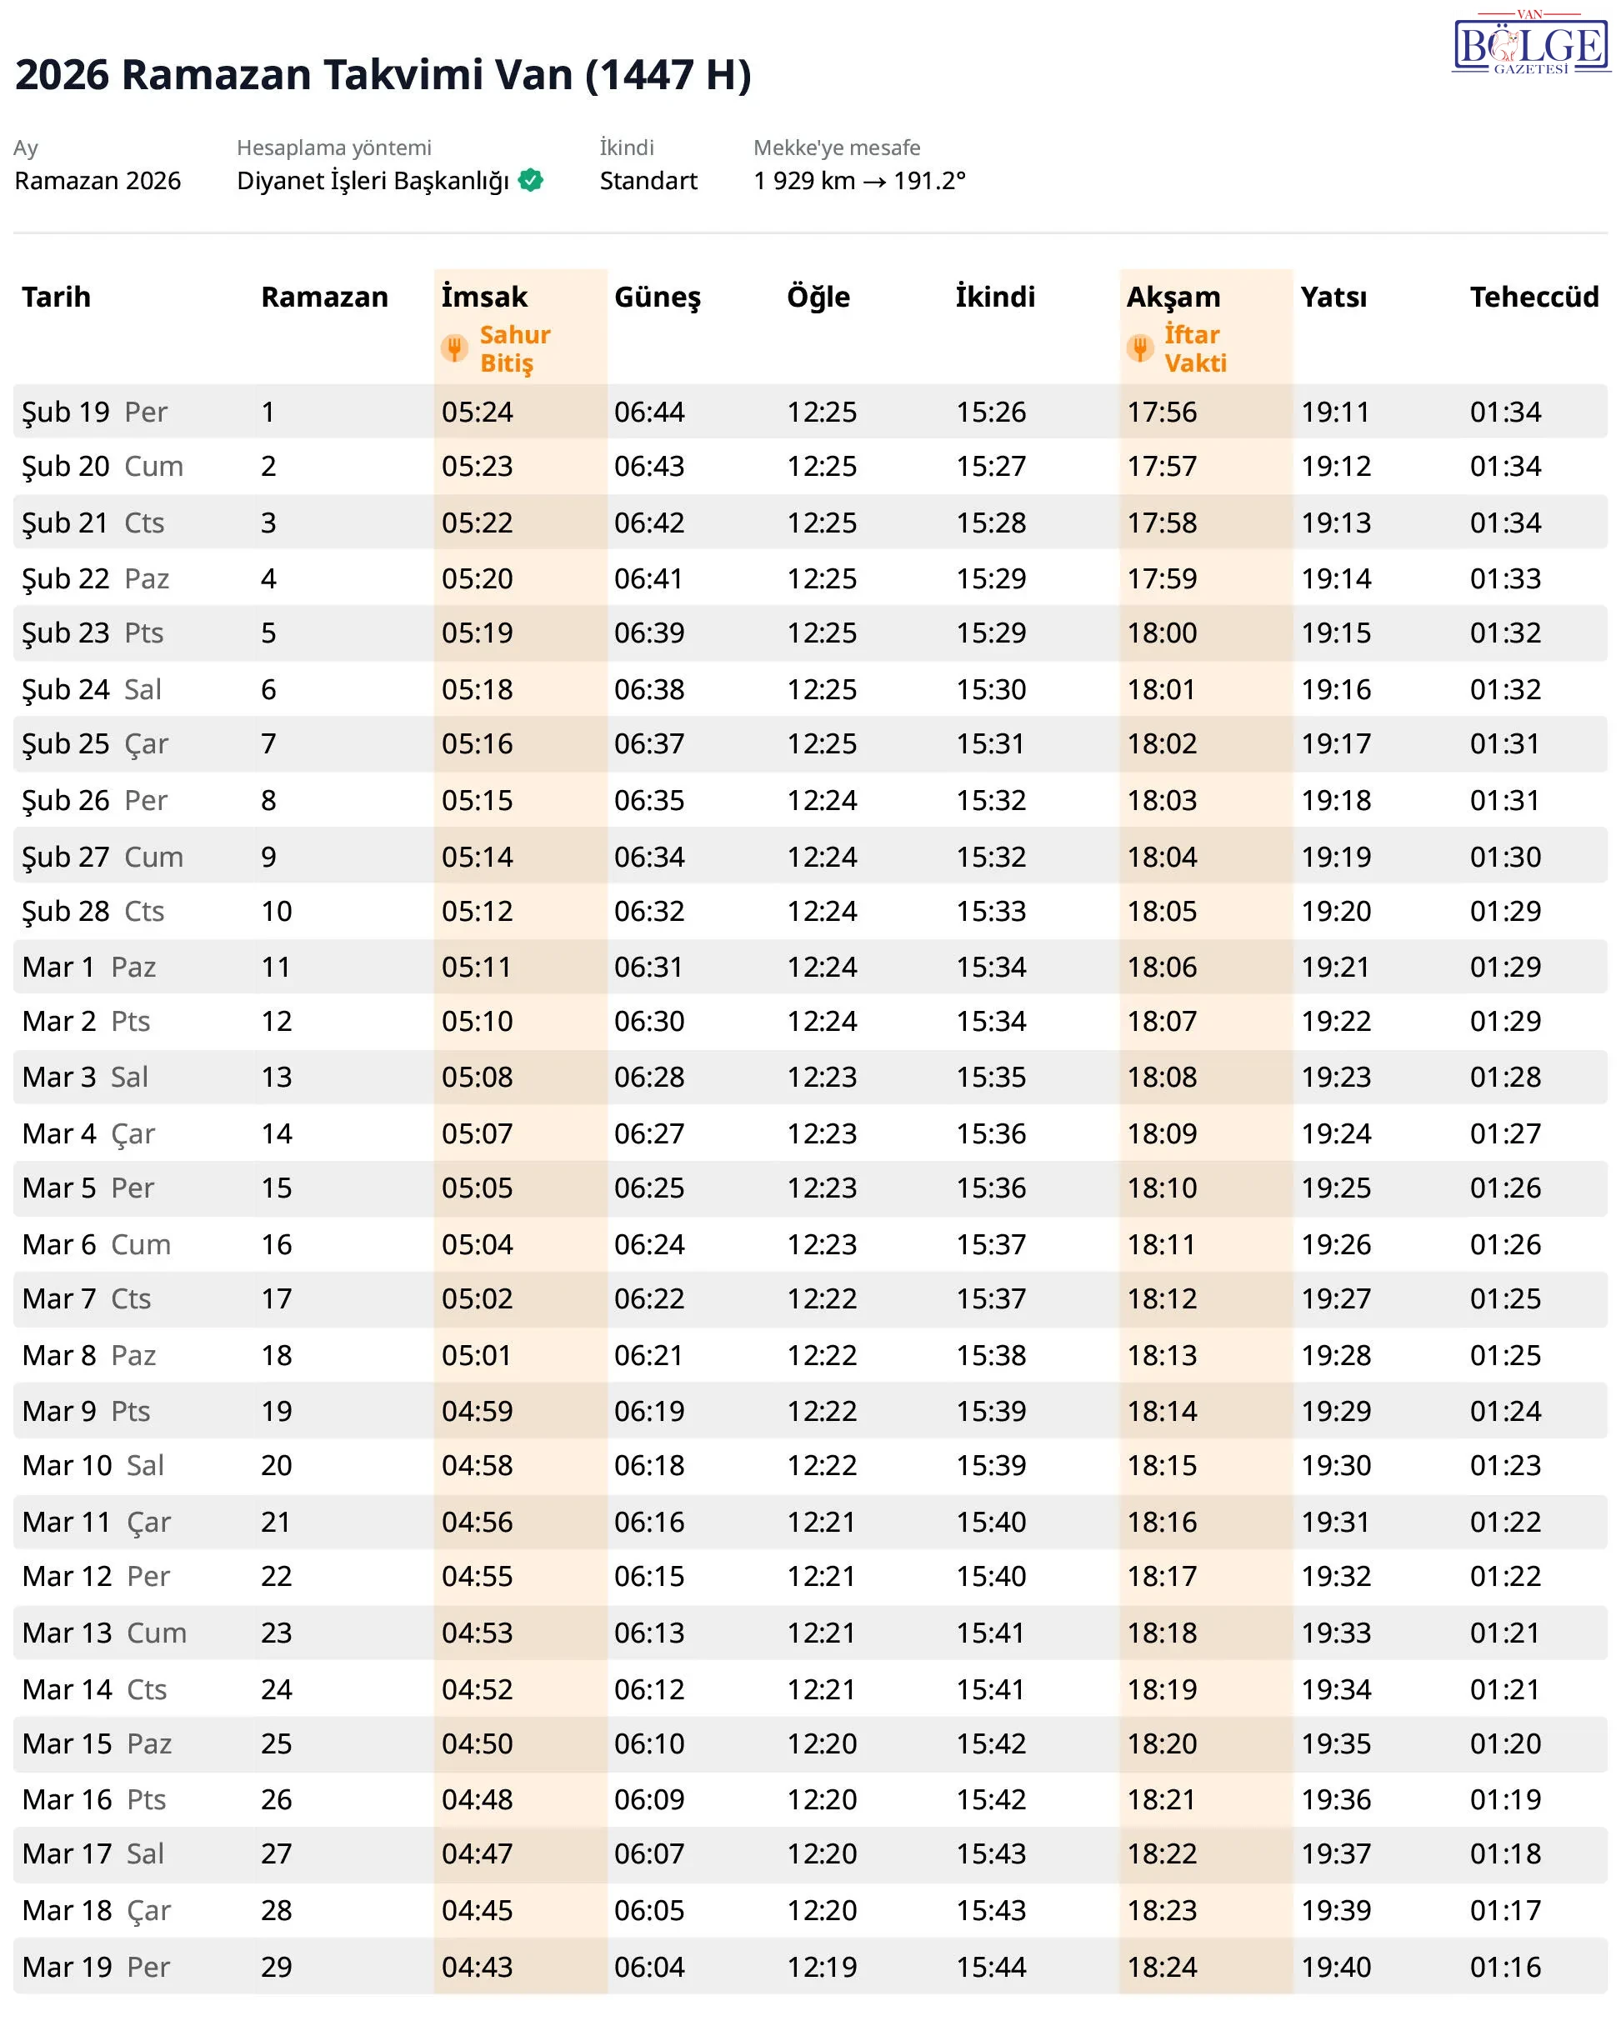Click the Sahur Bitiş fork icon
1621x2021 pixels.
click(x=455, y=348)
